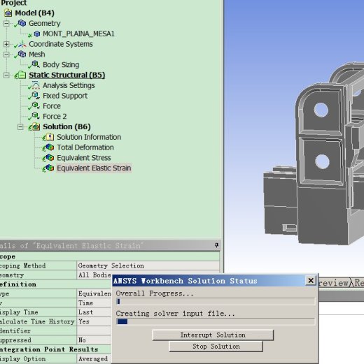
Task: Collapse the Geometry tree branch
Action: (6, 24)
